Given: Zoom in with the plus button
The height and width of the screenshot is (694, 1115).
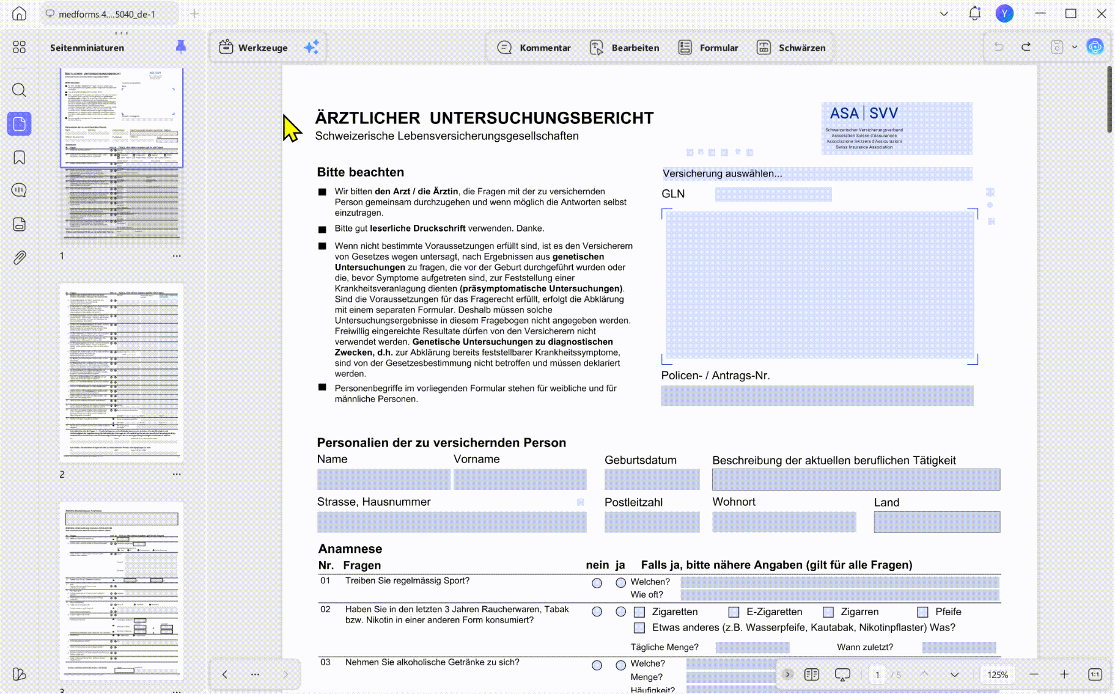Looking at the screenshot, I should pyautogui.click(x=1064, y=674).
